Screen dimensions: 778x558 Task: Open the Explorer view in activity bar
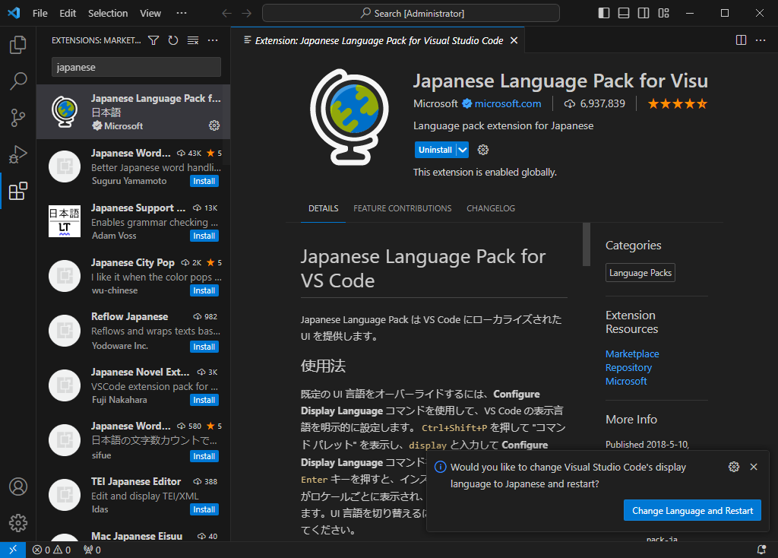(x=18, y=45)
